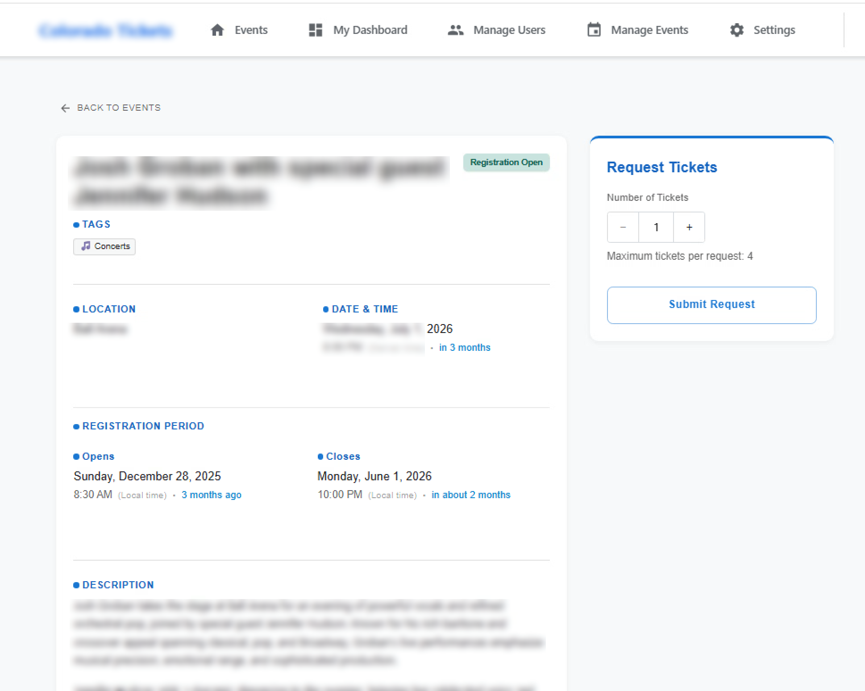This screenshot has width=865, height=691.
Task: Click the '3 months ago' relative time link
Action: (x=211, y=495)
